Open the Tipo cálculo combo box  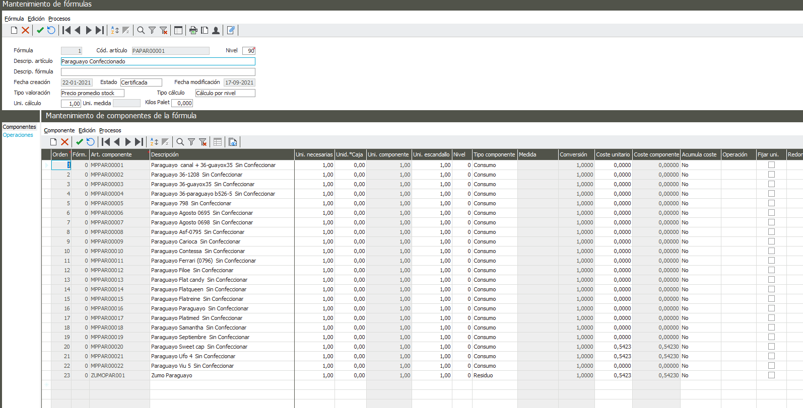pyautogui.click(x=225, y=93)
